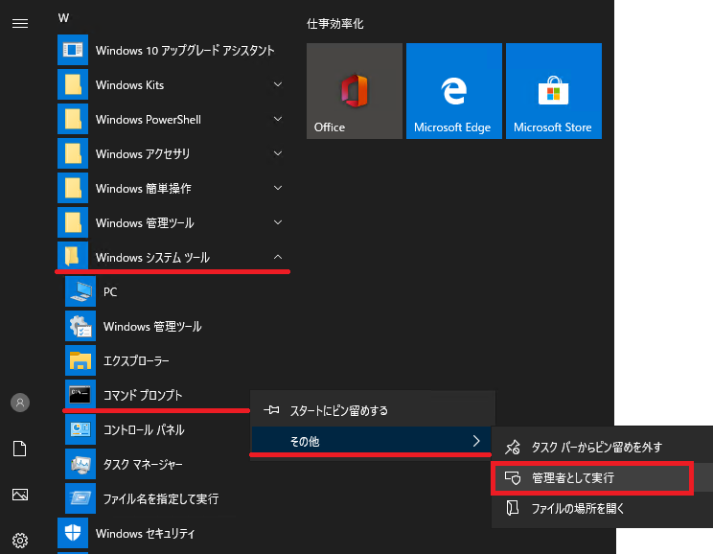Click the Windows 10 アップグレード アシスタント icon
This screenshot has height=554, width=713.
[x=73, y=50]
